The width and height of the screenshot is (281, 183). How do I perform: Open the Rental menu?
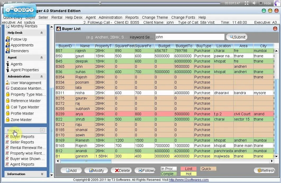pos(57,17)
